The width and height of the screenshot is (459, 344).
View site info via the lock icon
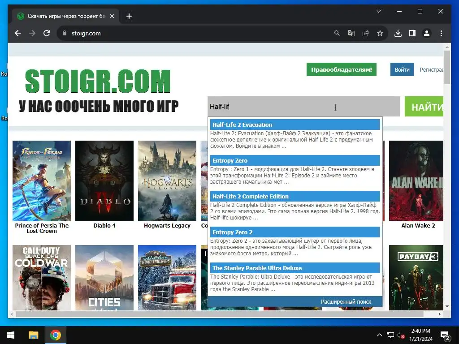pyautogui.click(x=65, y=33)
